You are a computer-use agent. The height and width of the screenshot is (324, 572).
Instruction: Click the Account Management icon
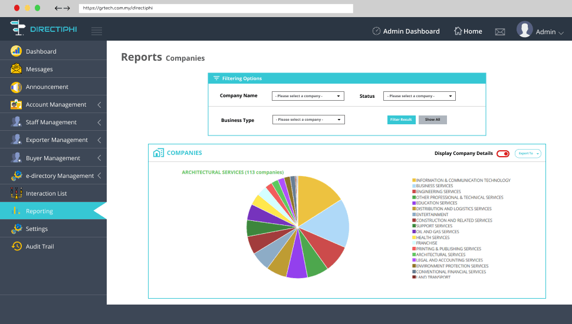16,105
